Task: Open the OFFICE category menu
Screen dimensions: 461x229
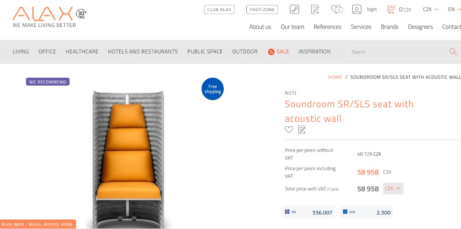Action: 47,52
